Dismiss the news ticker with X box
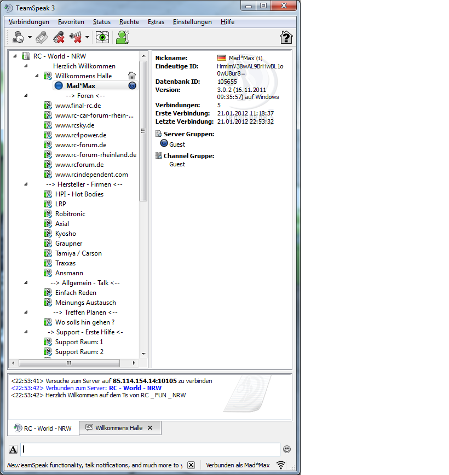This screenshot has height=475, width=449. 191,465
